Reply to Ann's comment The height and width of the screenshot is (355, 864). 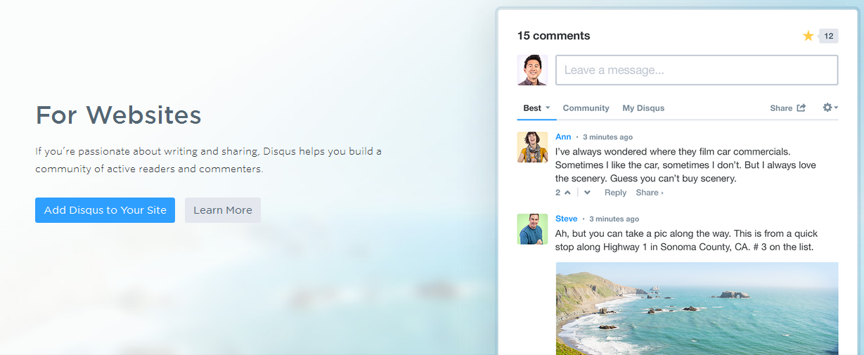[x=615, y=193]
